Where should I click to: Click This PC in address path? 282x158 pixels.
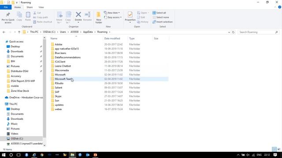34,32
